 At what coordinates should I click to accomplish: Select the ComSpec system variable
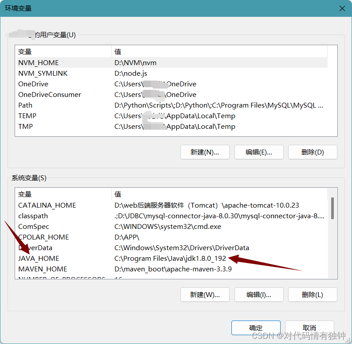pyautogui.click(x=172, y=227)
